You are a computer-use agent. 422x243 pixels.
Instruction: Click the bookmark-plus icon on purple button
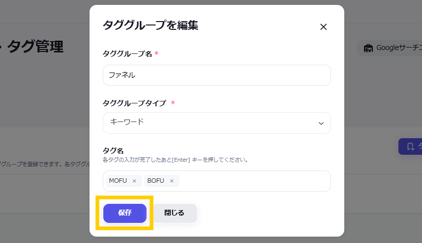click(411, 146)
